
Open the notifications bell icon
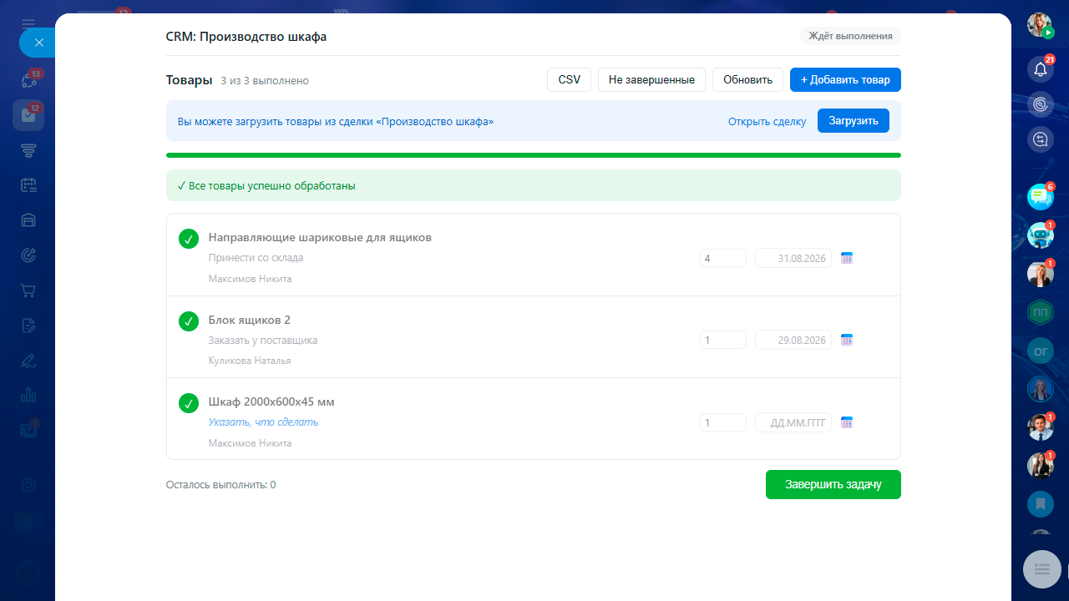[1040, 69]
